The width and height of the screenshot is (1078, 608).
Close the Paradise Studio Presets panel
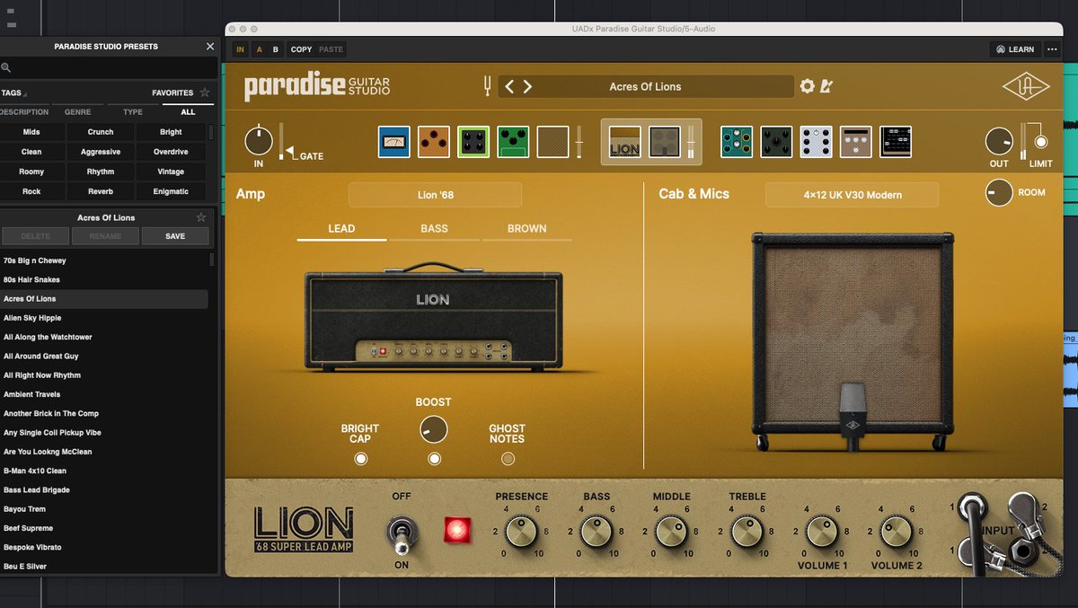pyautogui.click(x=210, y=47)
